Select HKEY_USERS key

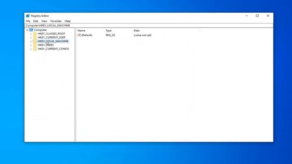click(x=46, y=45)
